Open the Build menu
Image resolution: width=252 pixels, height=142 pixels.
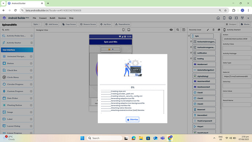coord(52,18)
